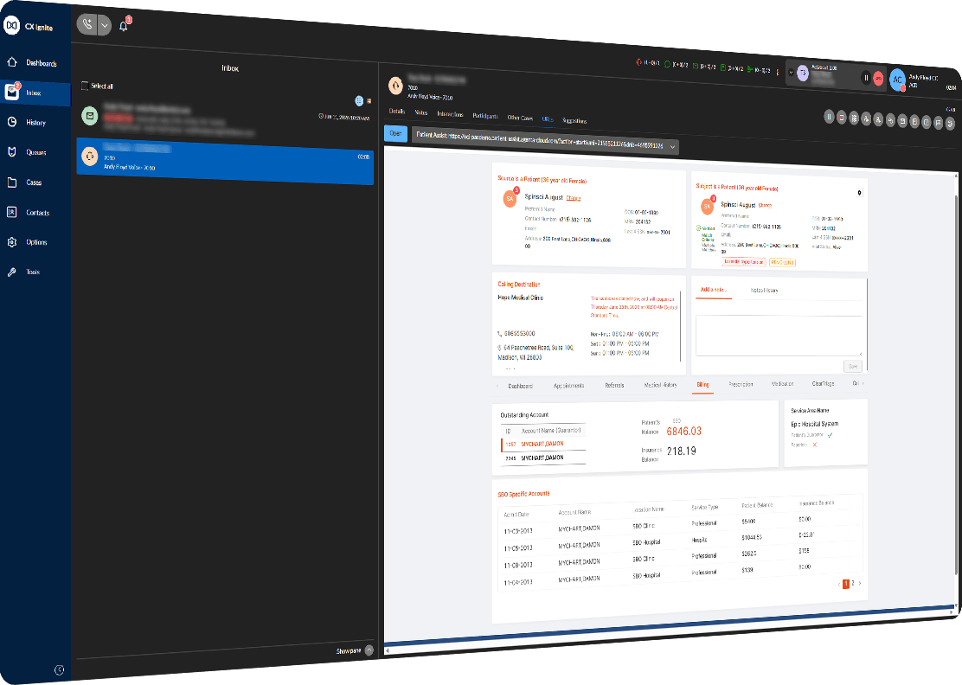Open Cases in the sidebar

tap(35, 182)
